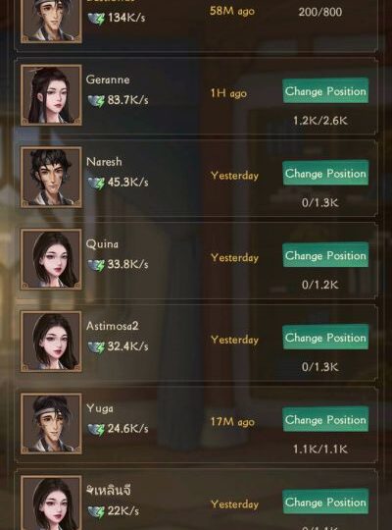Screen dimensions: 392x530
Task: Choose Change Position for Astimosa2
Action: [325, 337]
